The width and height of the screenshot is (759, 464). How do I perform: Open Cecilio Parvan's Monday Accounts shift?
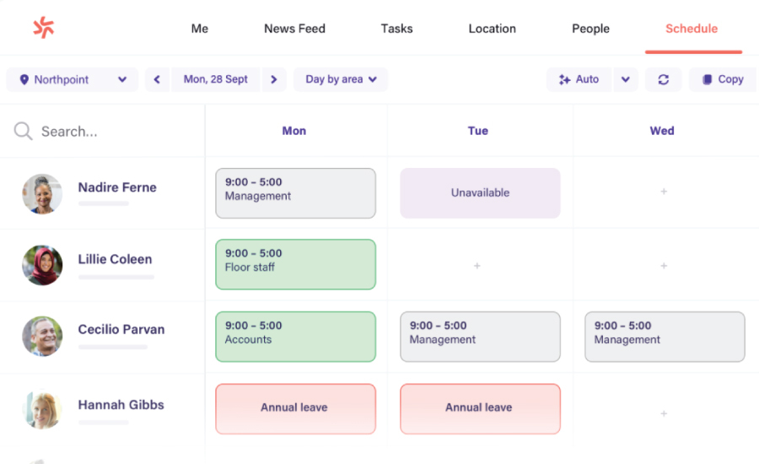295,337
